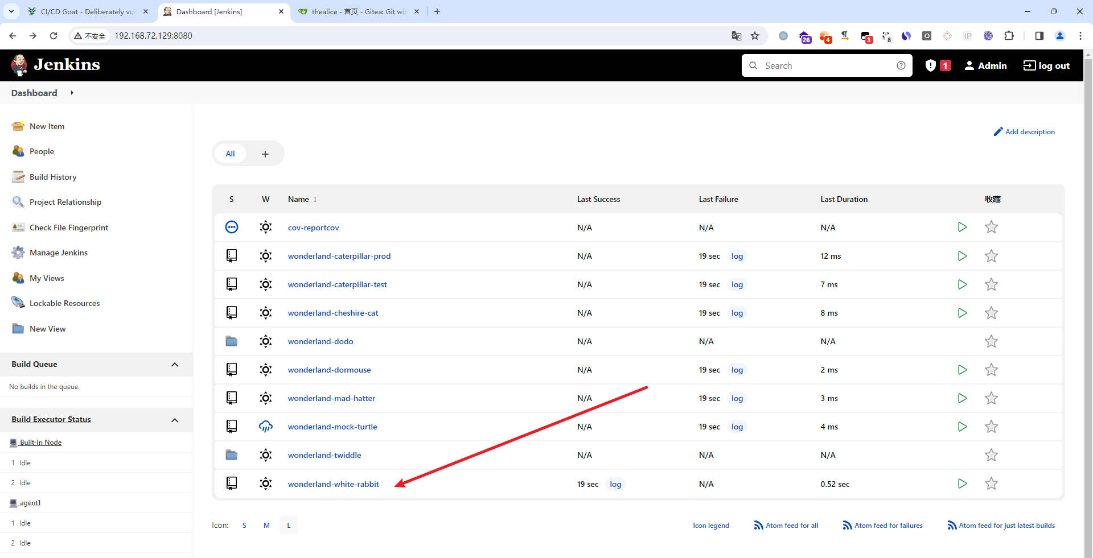This screenshot has width=1093, height=558.
Task: Toggle star for wonderland-twiddle
Action: pos(991,455)
